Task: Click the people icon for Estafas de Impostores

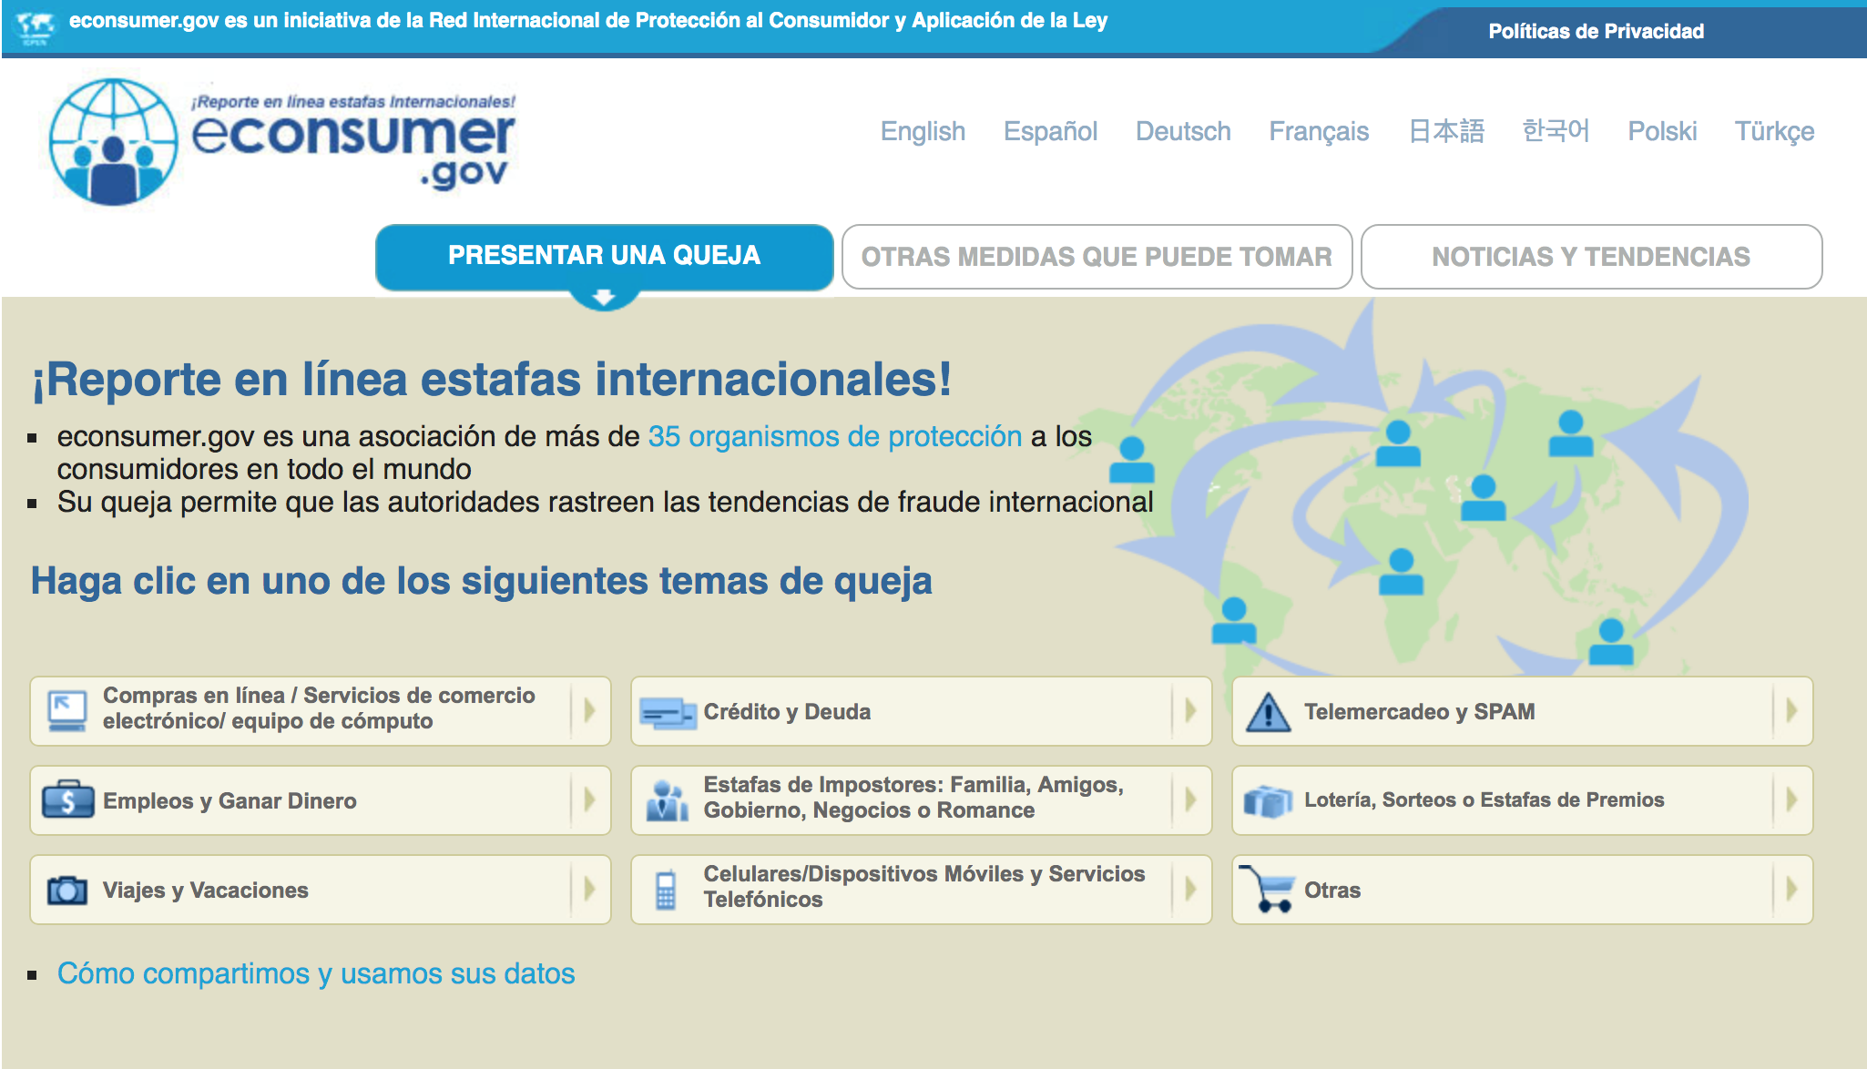Action: point(668,800)
